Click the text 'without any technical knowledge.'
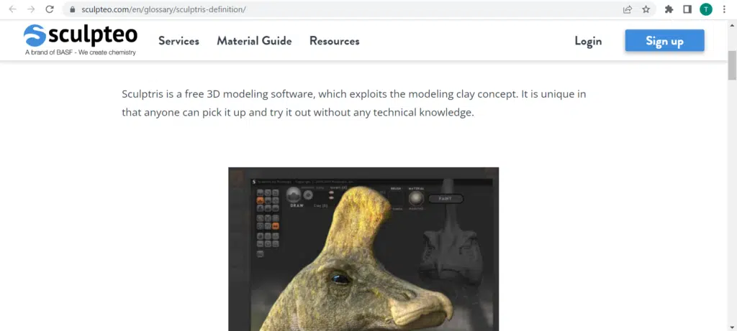The width and height of the screenshot is (737, 331). [394, 113]
